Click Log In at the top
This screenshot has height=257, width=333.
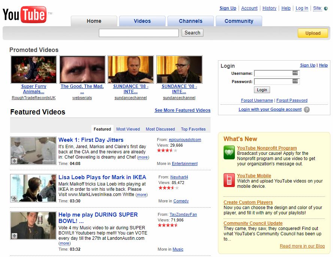(302, 8)
